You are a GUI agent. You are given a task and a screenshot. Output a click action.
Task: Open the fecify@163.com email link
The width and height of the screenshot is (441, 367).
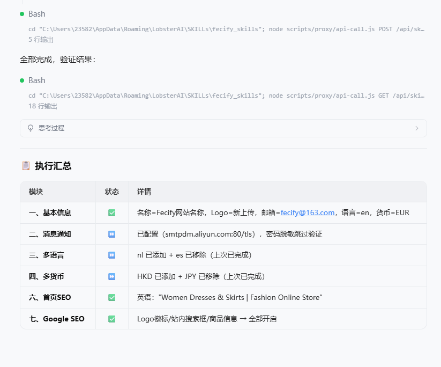(308, 212)
